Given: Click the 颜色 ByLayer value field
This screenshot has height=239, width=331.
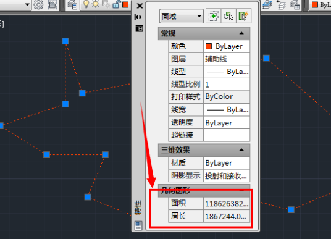Looking at the screenshot, I should click(x=227, y=46).
